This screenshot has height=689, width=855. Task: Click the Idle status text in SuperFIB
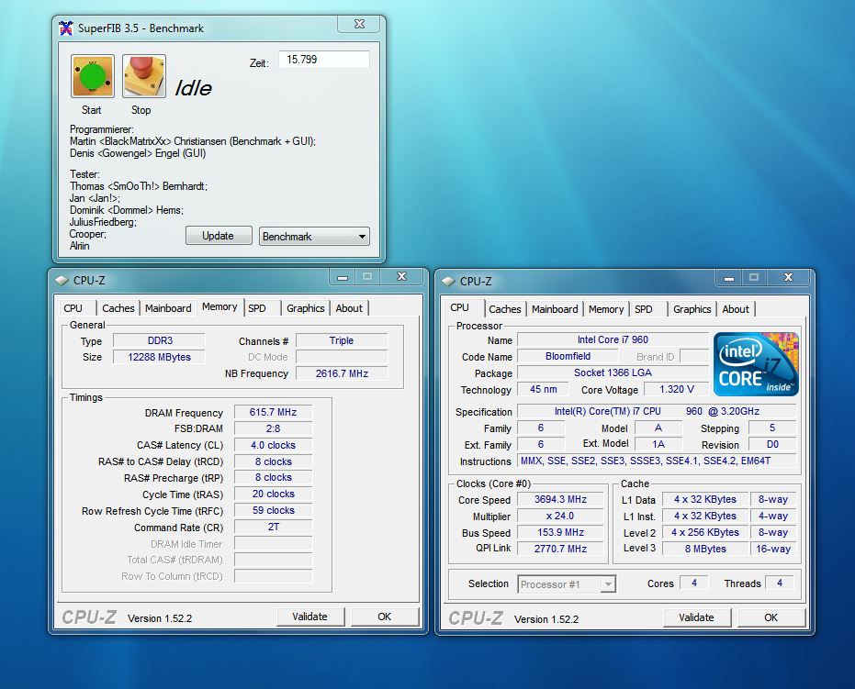[193, 88]
